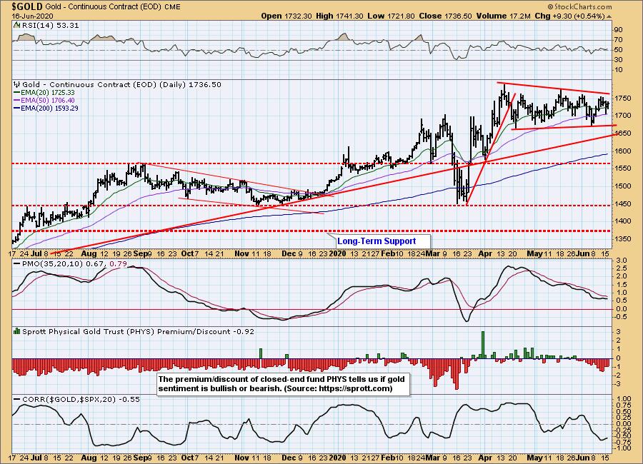Click the 1350 price axis label
The width and height of the screenshot is (643, 464).
[623, 239]
